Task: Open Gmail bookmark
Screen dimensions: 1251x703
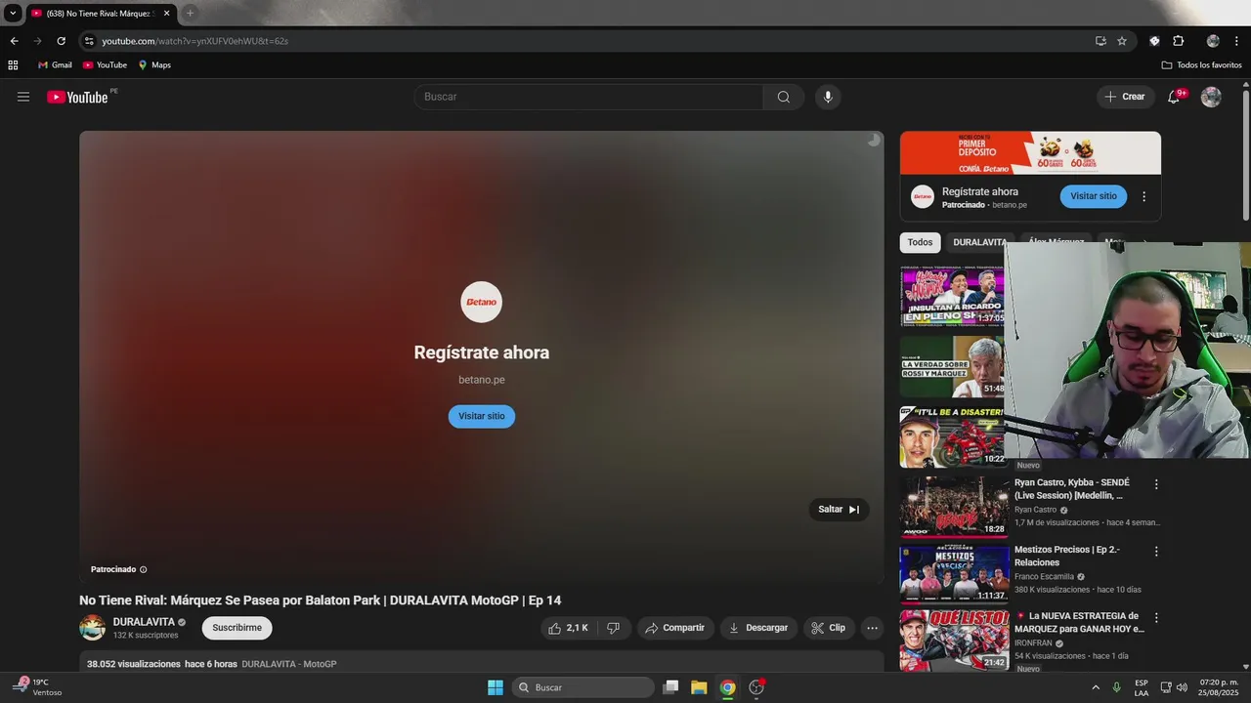Action: [x=55, y=65]
